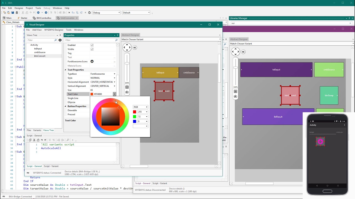The width and height of the screenshot is (355, 199).
Task: Open the Project menu in main window
Action: coord(29,8)
